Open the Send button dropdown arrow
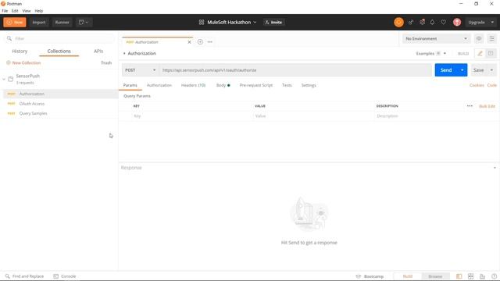Image resolution: width=500 pixels, height=281 pixels. coord(462,70)
